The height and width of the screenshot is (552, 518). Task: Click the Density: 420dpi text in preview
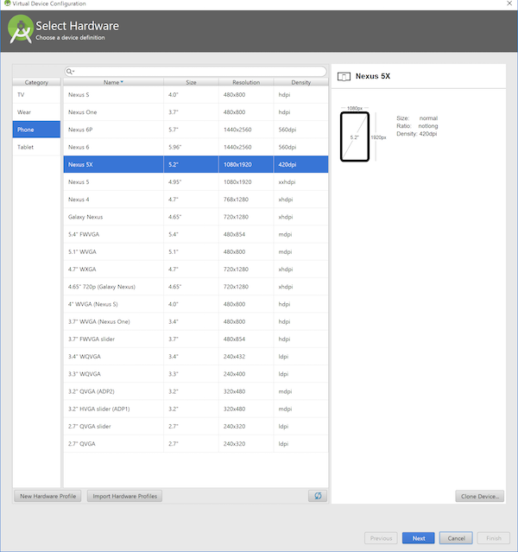coord(417,134)
